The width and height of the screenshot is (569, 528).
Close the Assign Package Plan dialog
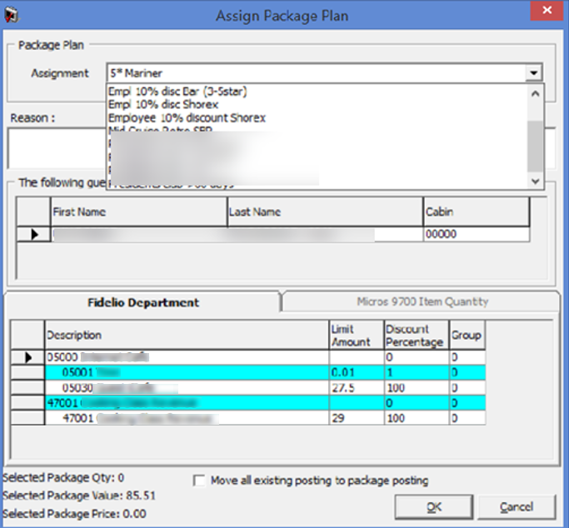[547, 10]
